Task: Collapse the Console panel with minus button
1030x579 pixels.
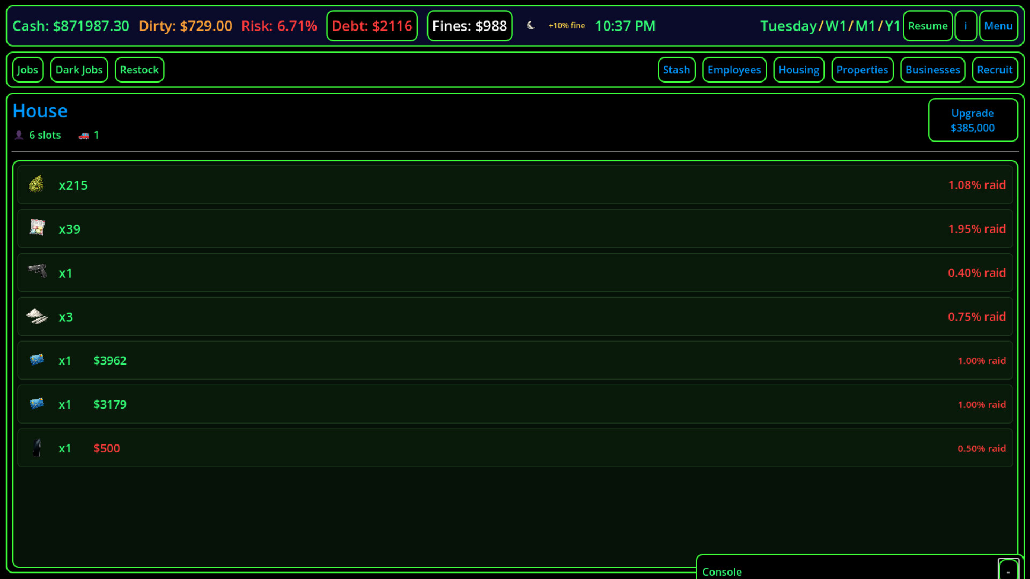Action: tap(1008, 571)
